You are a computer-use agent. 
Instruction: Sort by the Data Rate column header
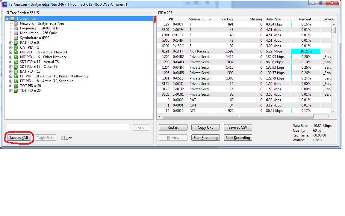click(x=277, y=19)
